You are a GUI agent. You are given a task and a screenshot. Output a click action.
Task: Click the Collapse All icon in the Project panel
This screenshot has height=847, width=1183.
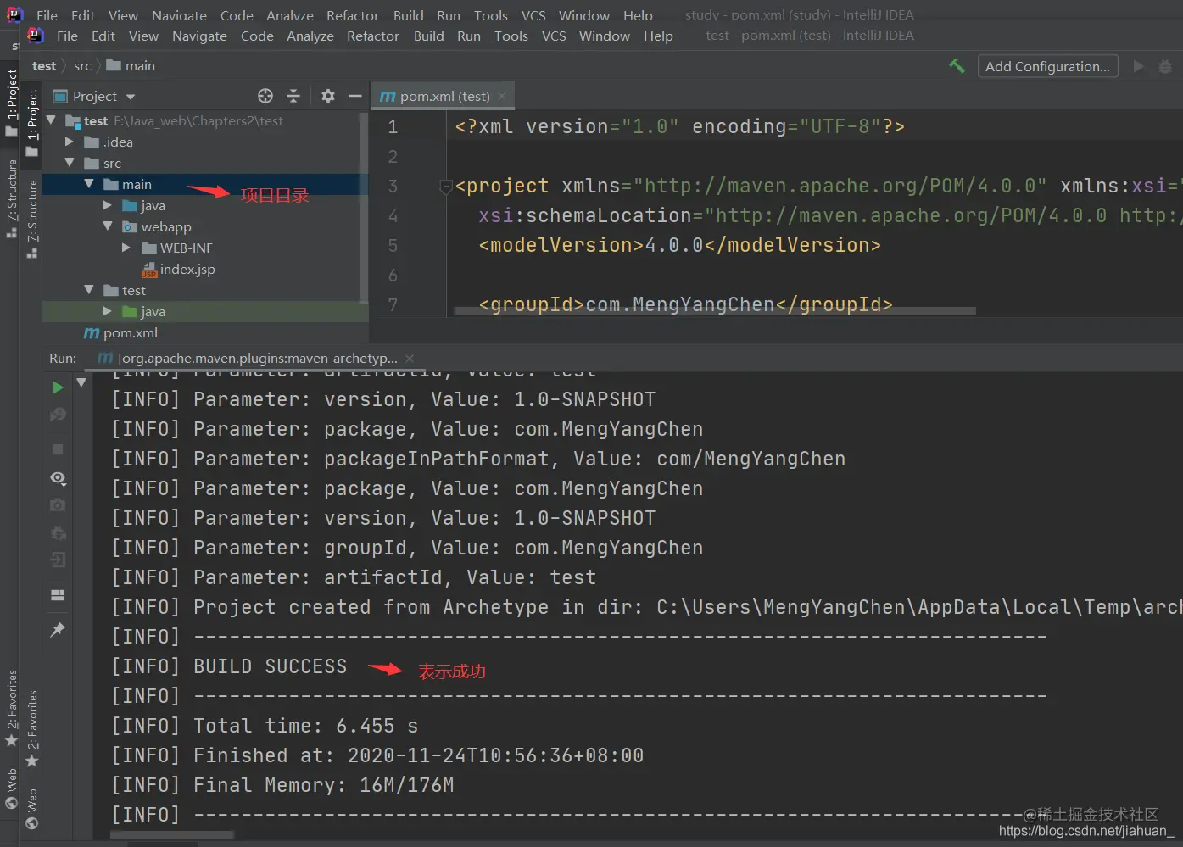pyautogui.click(x=293, y=96)
